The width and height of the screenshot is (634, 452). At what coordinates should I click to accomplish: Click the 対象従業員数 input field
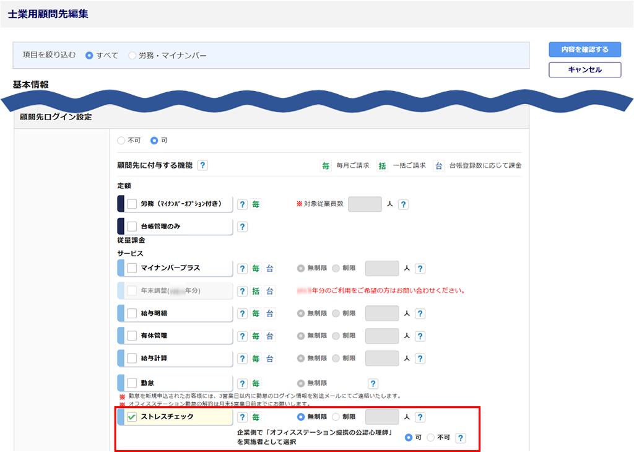pyautogui.click(x=365, y=204)
